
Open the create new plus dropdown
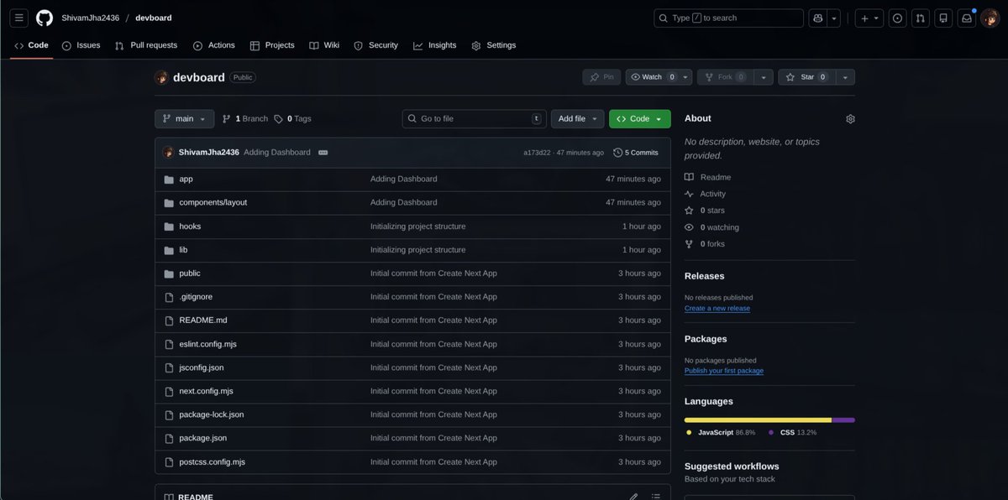pos(869,18)
